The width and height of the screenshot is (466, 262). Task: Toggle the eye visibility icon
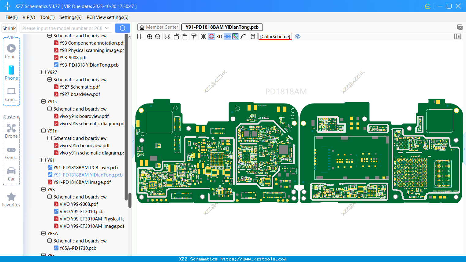298,36
